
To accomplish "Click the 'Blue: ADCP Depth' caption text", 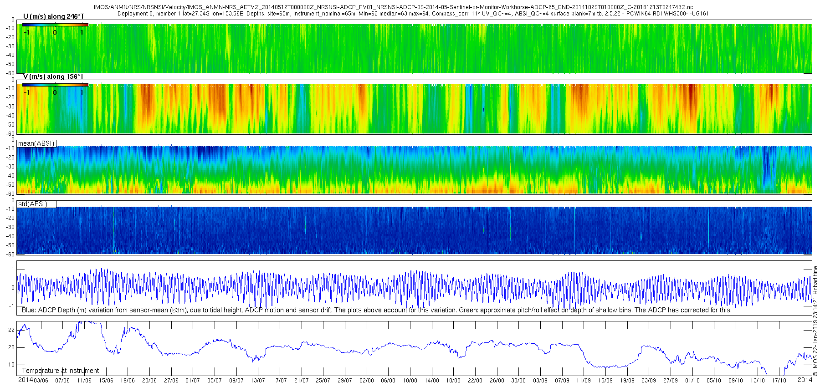I will [376, 310].
